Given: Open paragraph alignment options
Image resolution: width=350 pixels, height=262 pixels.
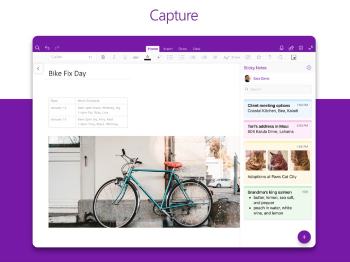Looking at the screenshot, I should [215, 57].
